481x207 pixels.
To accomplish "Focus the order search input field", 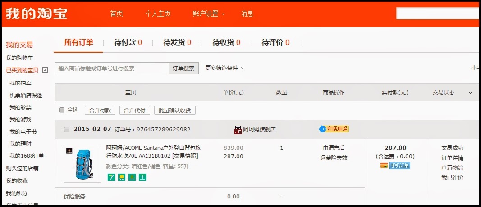I will (112, 68).
